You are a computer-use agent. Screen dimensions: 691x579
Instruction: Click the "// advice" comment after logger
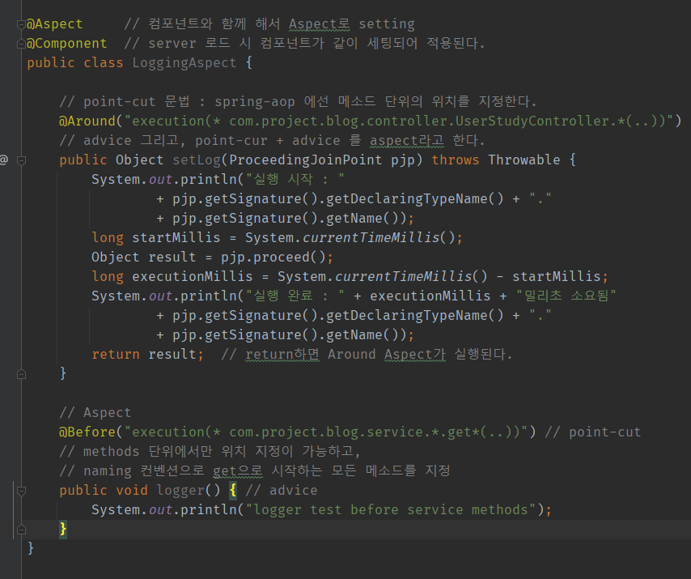[x=281, y=490]
